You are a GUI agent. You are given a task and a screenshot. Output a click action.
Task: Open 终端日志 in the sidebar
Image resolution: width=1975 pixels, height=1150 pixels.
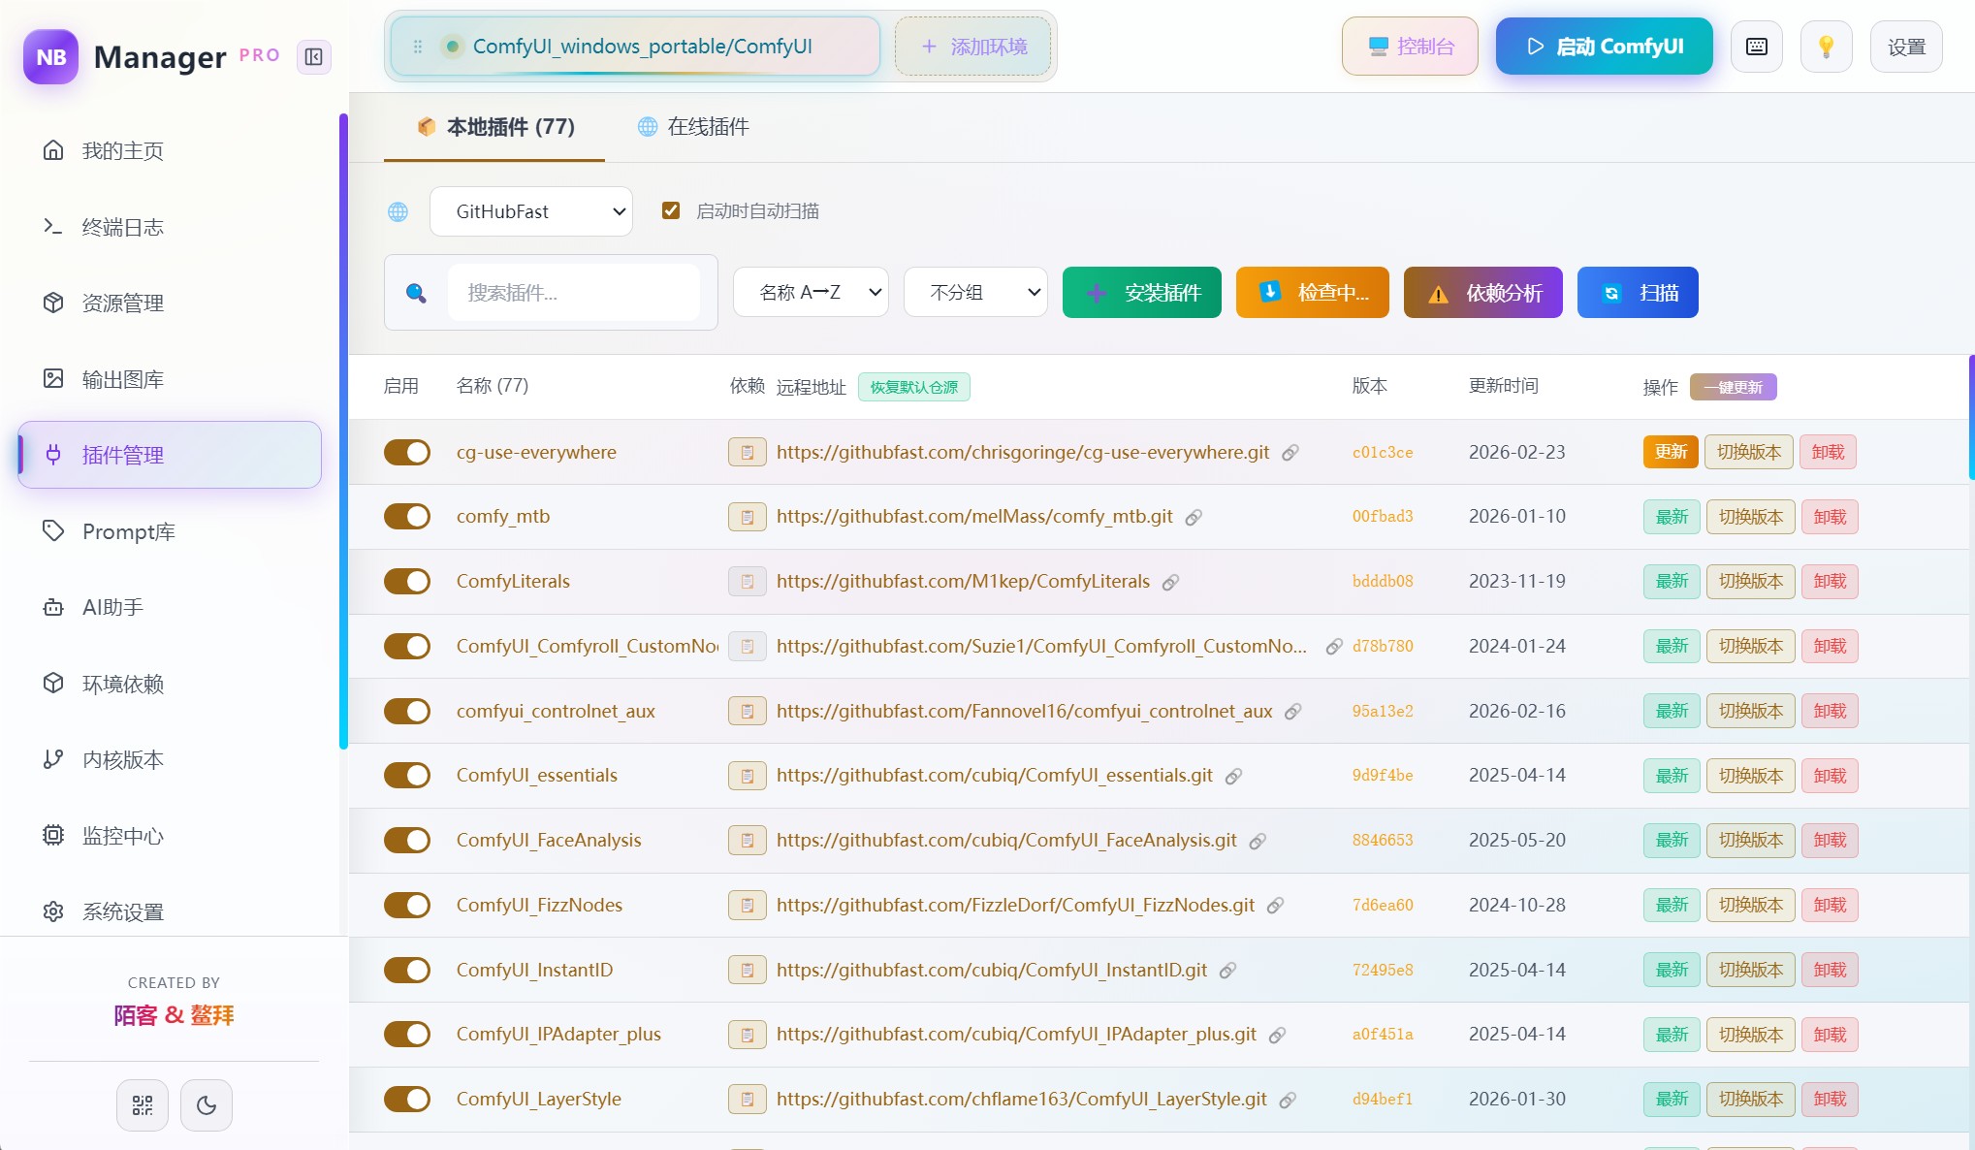click(x=122, y=227)
